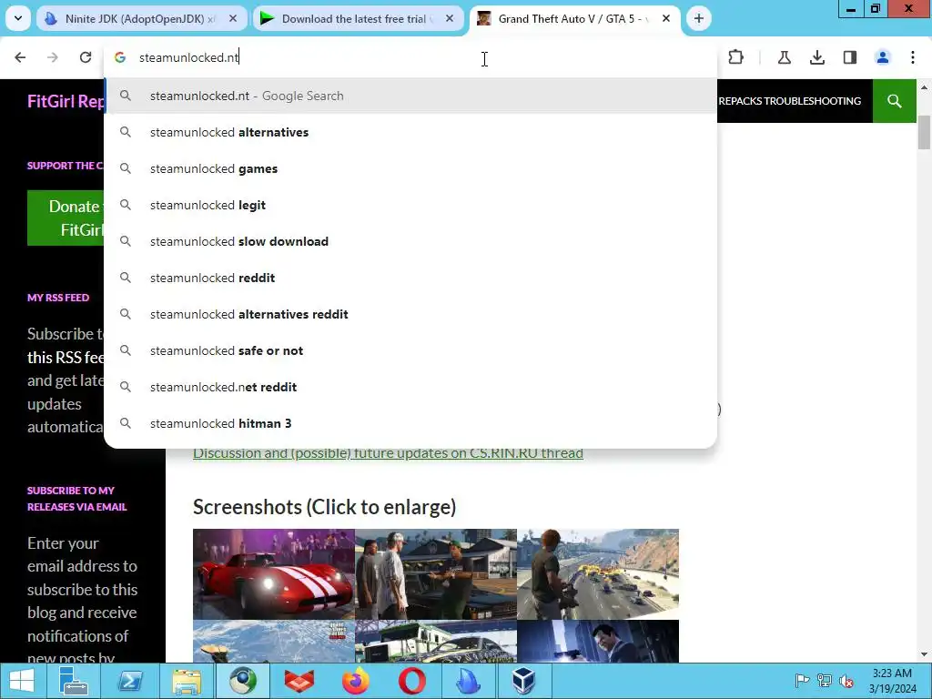Launch PowerShell from the taskbar
Viewport: 932px width, 699px height.
pos(130,681)
